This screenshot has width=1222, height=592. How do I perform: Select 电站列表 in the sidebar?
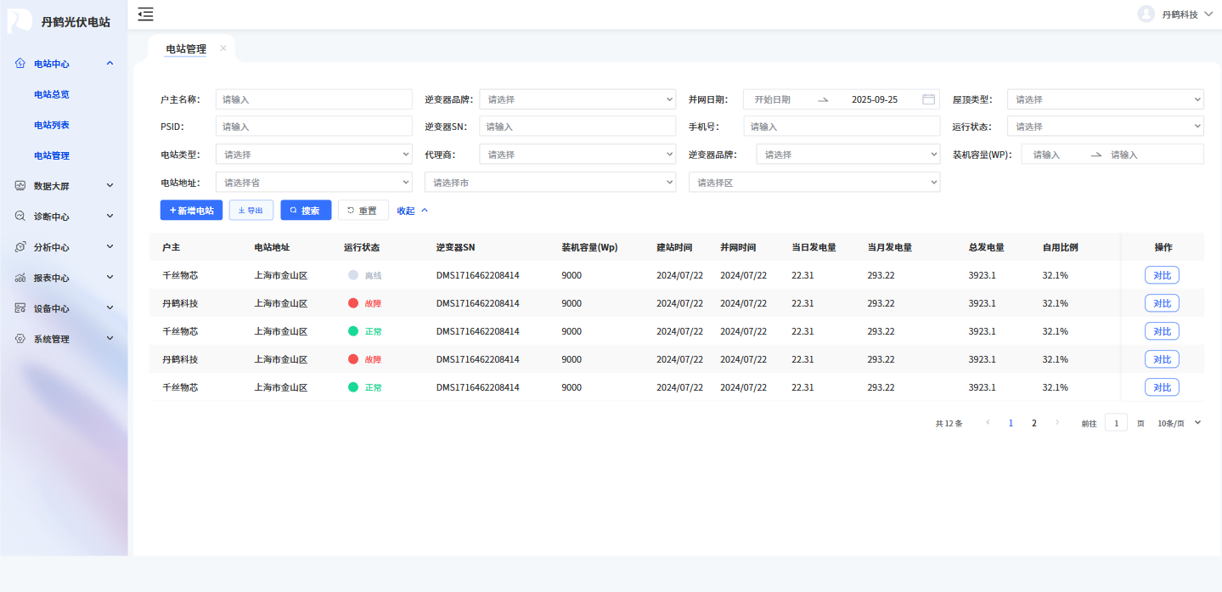[52, 125]
